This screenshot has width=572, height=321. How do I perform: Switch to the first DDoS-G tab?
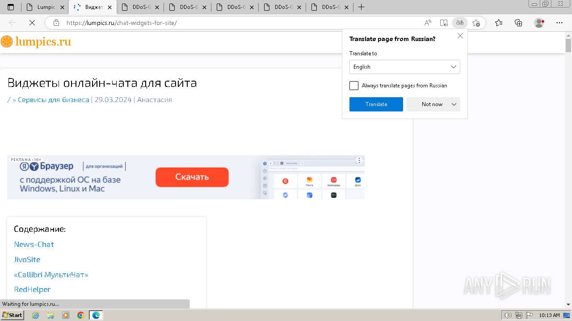pyautogui.click(x=140, y=7)
